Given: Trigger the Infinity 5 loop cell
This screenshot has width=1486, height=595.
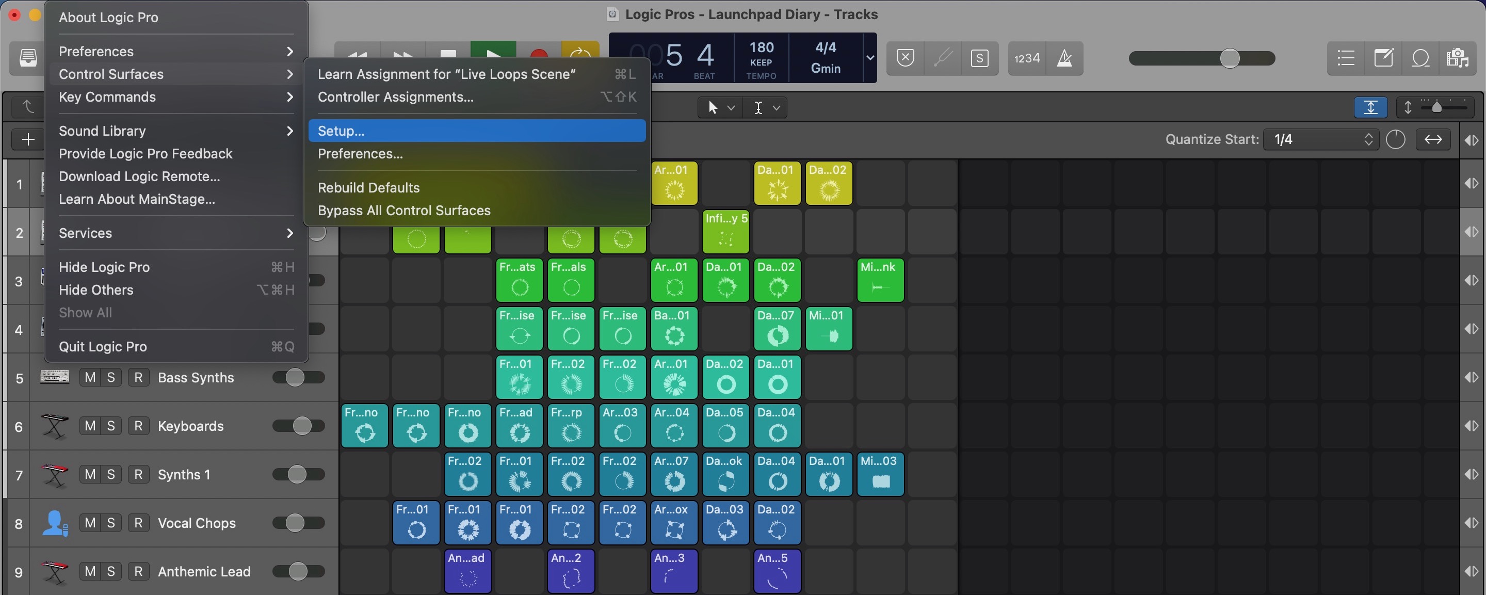Looking at the screenshot, I should coord(725,231).
